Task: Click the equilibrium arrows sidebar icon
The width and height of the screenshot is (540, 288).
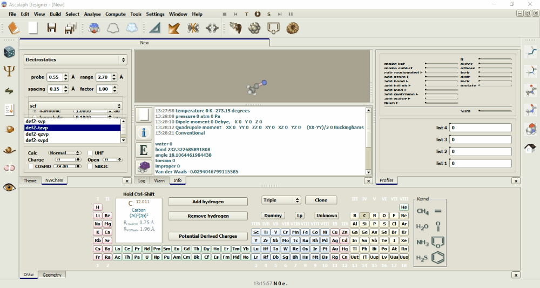Action: pyautogui.click(x=9, y=91)
